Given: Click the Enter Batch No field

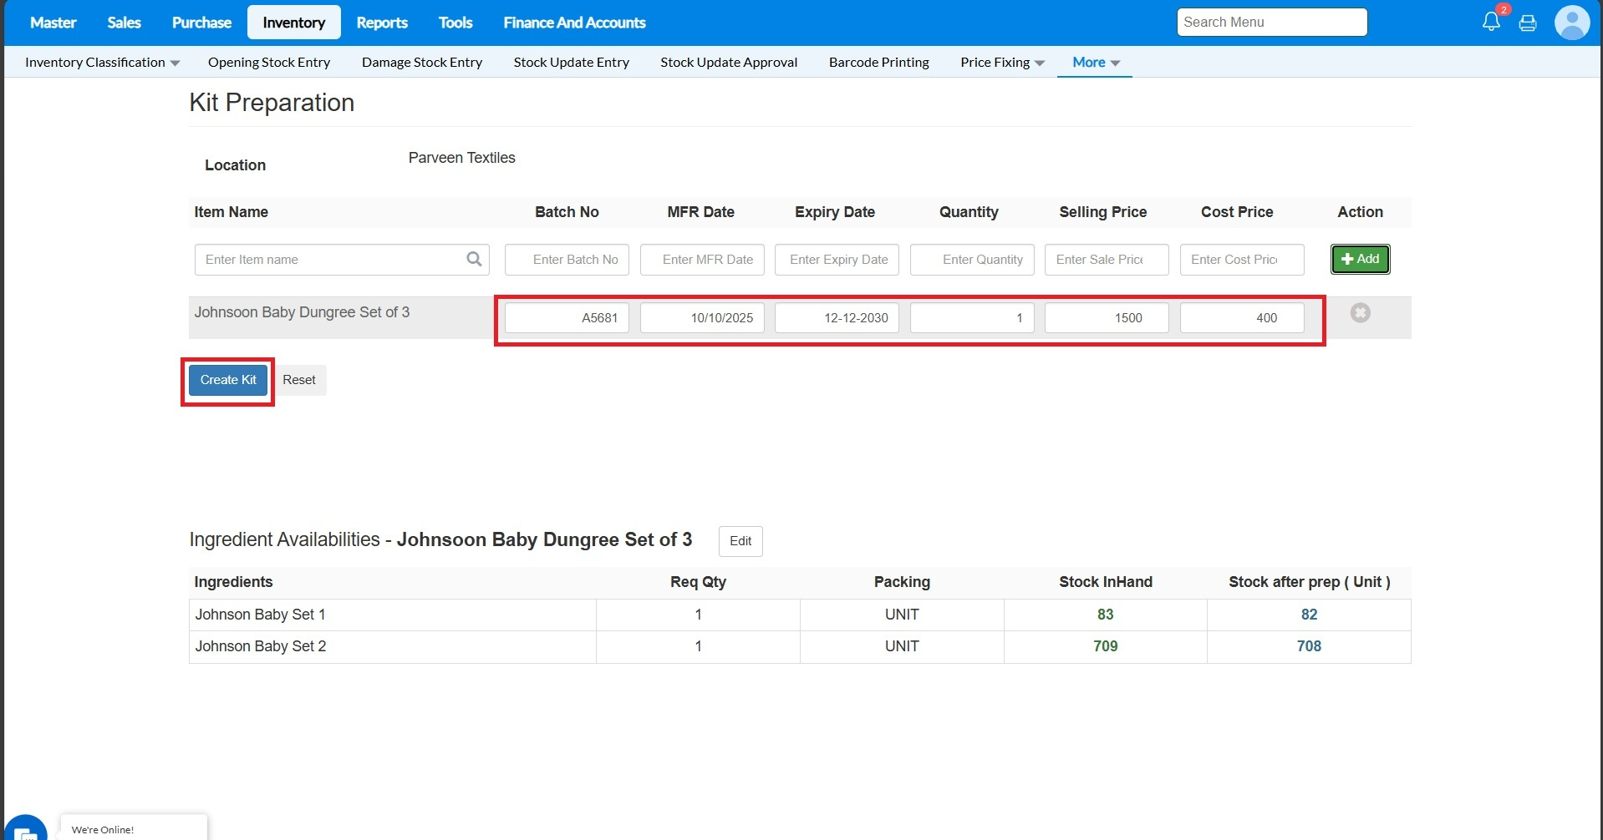Looking at the screenshot, I should click(567, 260).
